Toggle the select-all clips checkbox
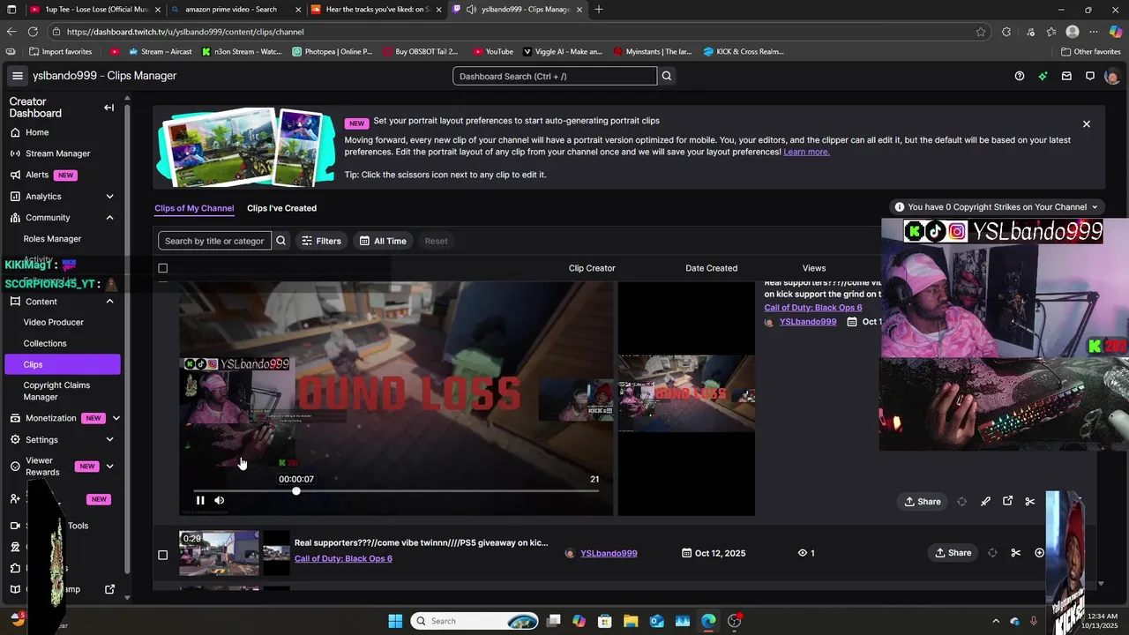 [162, 268]
